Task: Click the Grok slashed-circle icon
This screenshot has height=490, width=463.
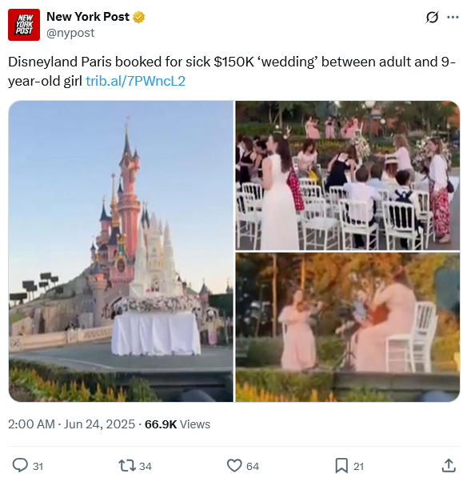Action: click(432, 17)
